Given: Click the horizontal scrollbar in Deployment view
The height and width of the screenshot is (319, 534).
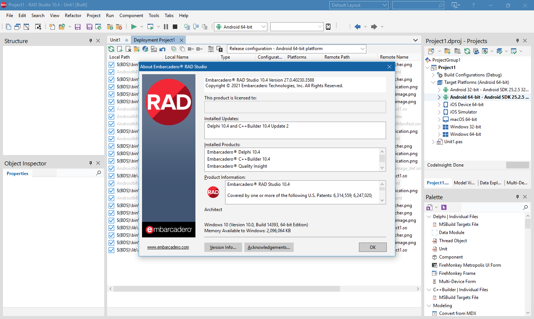Looking at the screenshot, I should (x=227, y=289).
